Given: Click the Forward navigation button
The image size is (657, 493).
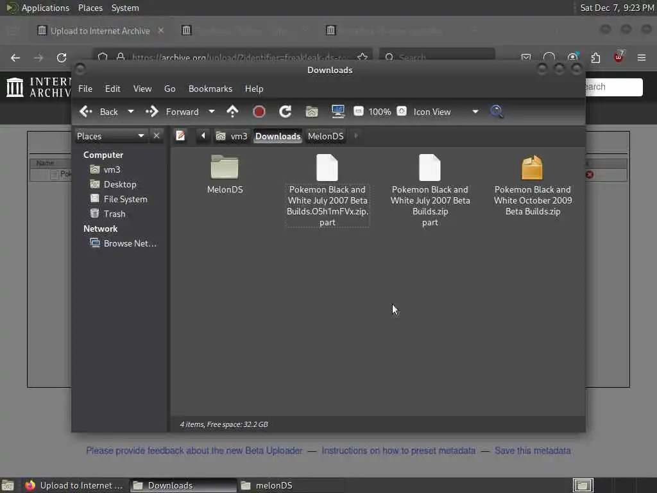Looking at the screenshot, I should [172, 112].
